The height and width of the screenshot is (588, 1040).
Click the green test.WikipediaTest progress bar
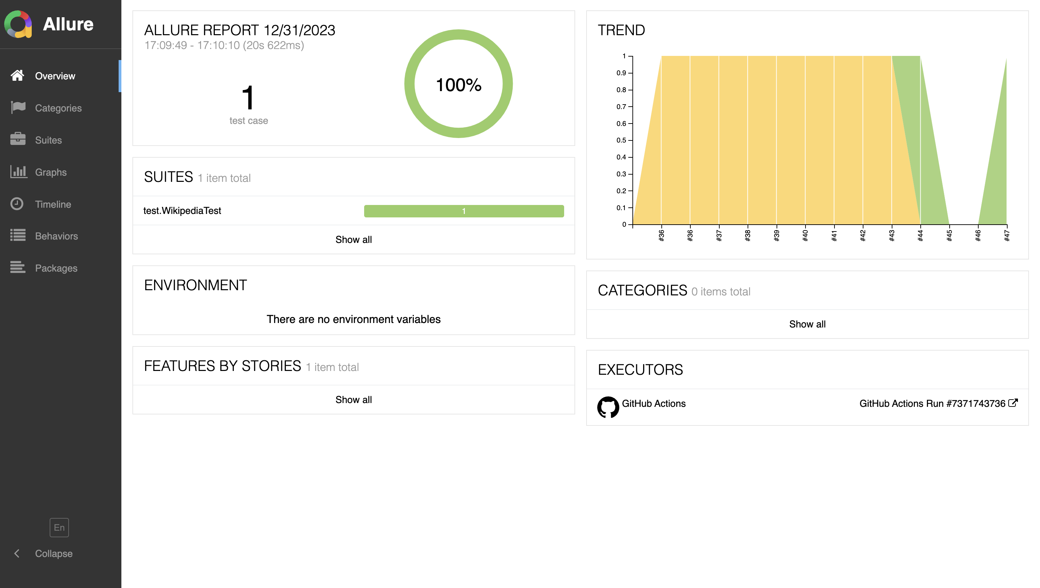click(x=463, y=211)
